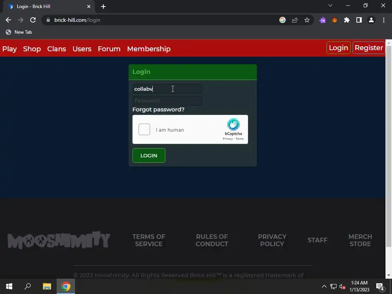
Task: Open the Windows Start menu
Action: point(9,286)
